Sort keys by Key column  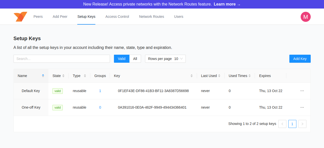coord(191,76)
